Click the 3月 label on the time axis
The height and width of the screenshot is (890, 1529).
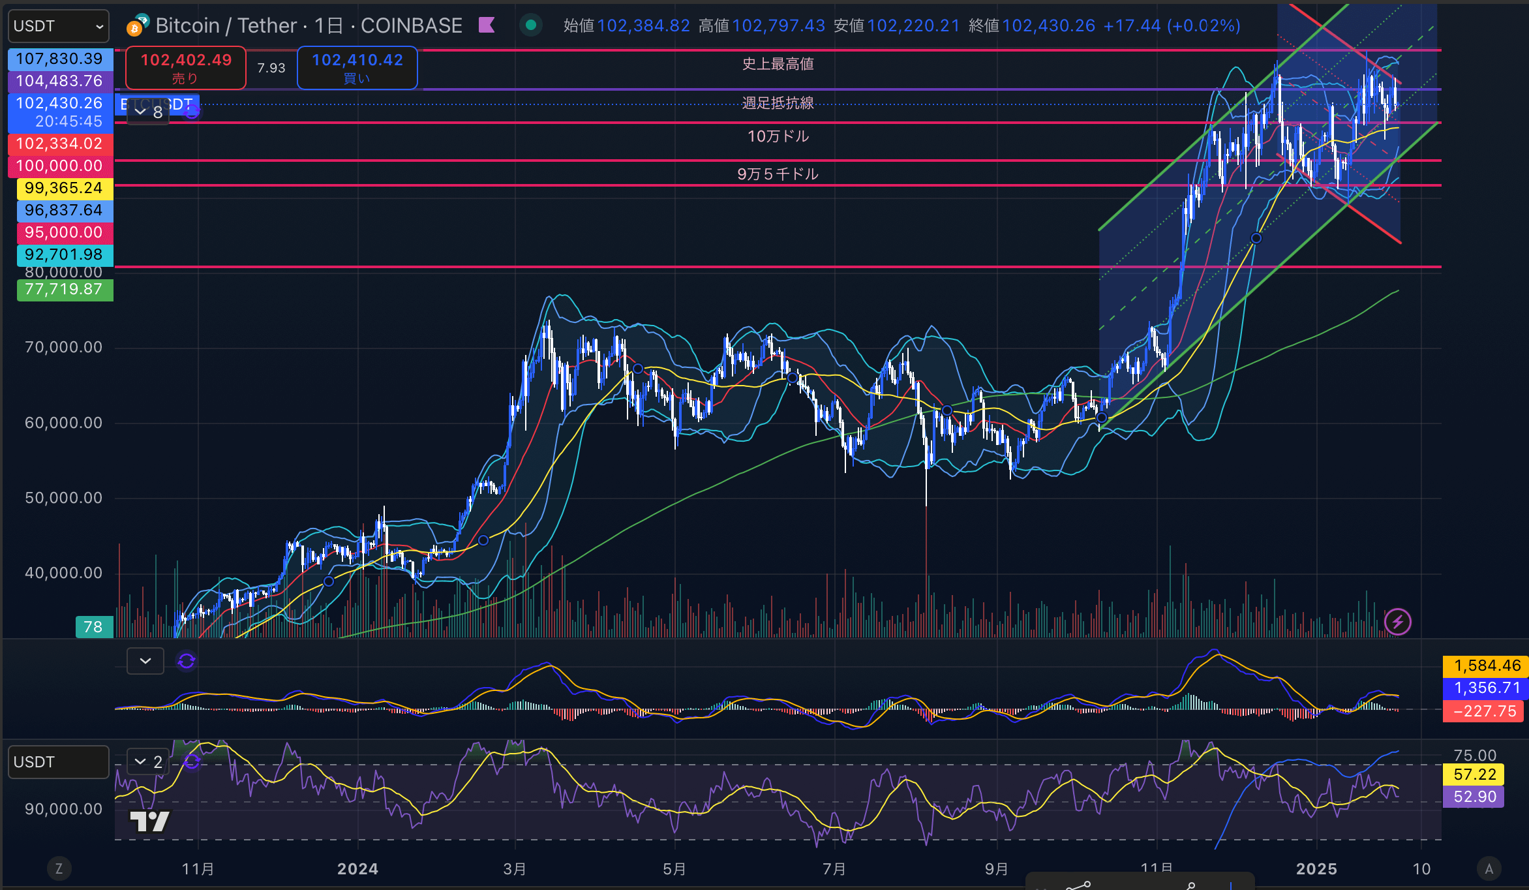coord(515,868)
